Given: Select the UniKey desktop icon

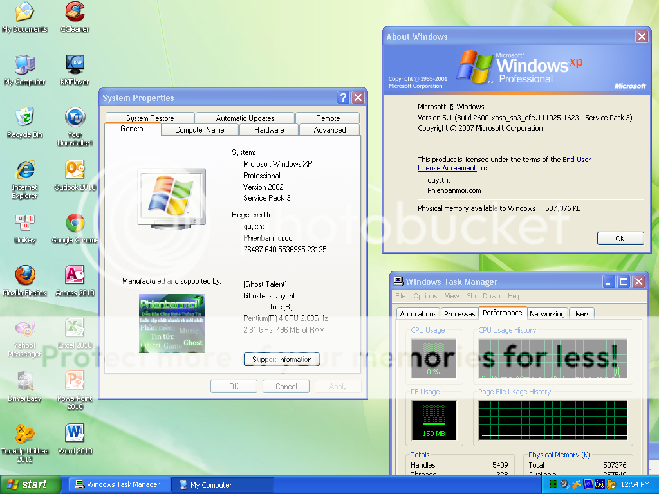Looking at the screenshot, I should click(24, 228).
